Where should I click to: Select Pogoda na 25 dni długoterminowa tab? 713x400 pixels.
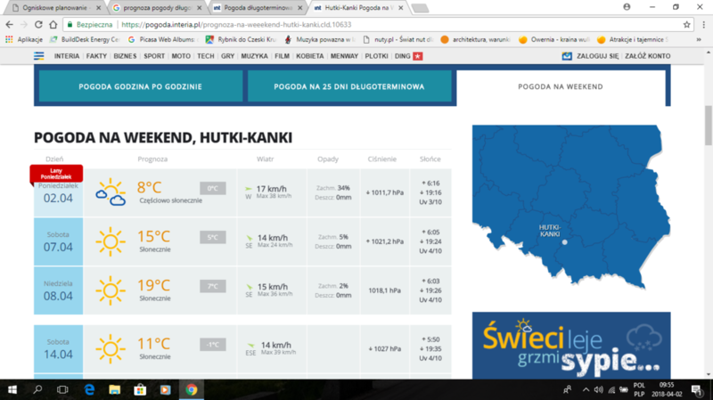pyautogui.click(x=348, y=86)
